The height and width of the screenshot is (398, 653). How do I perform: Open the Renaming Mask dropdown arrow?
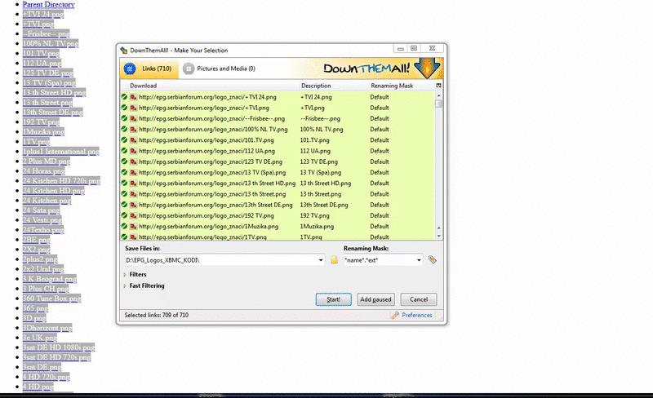click(x=420, y=260)
